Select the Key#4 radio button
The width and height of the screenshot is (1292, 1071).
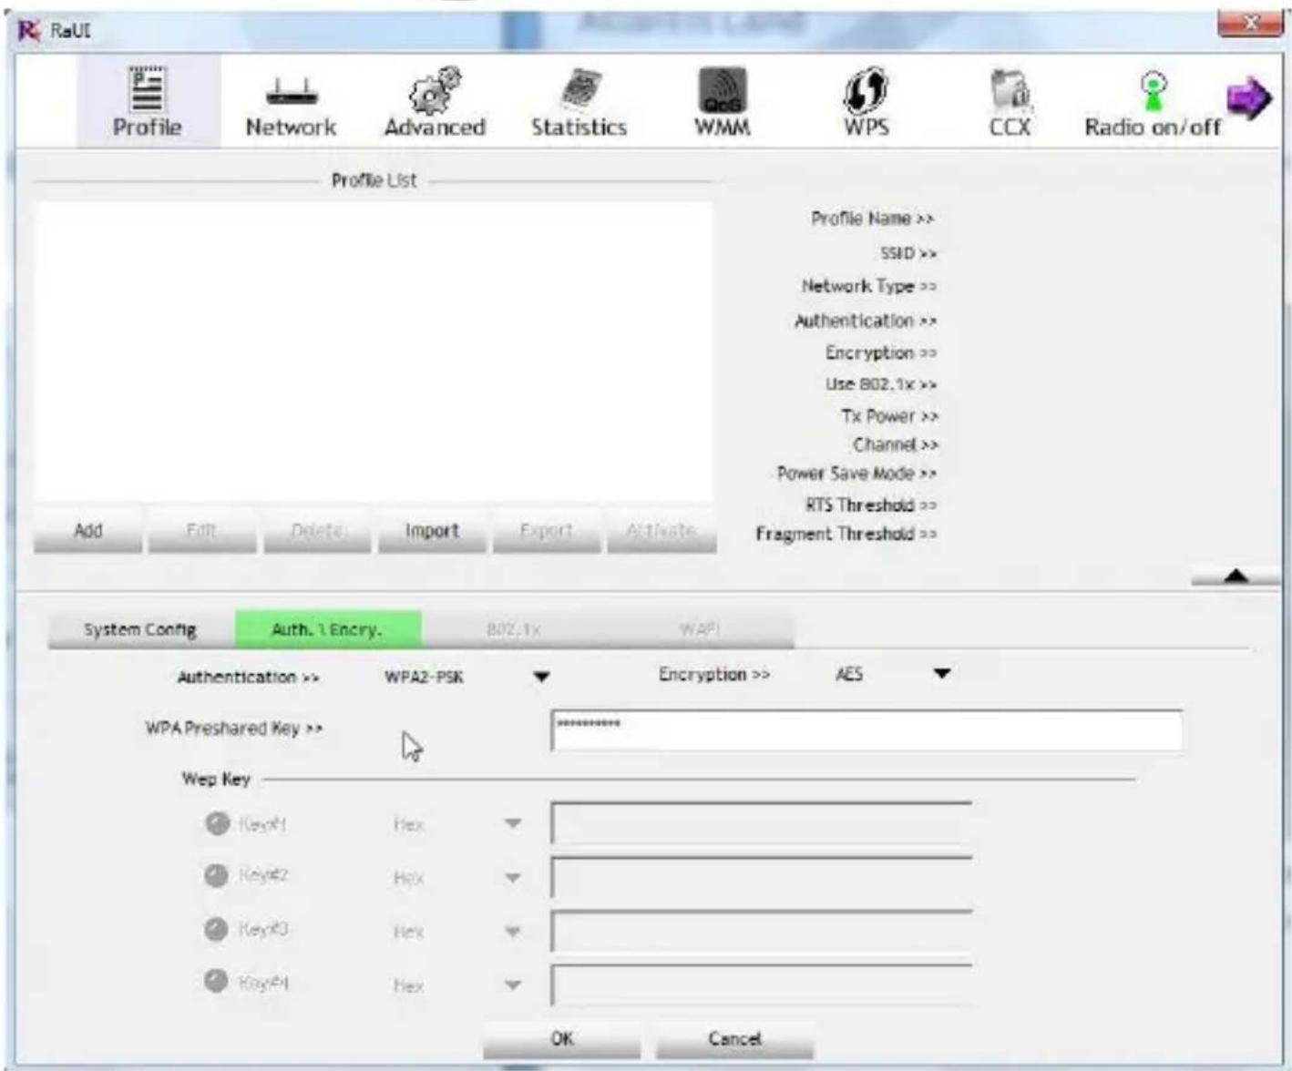[x=216, y=981]
